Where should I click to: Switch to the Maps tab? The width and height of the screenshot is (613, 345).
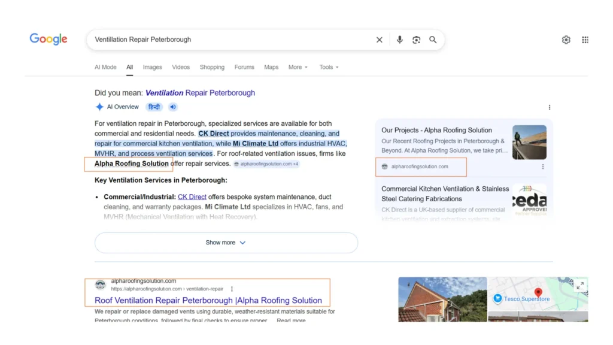[271, 67]
